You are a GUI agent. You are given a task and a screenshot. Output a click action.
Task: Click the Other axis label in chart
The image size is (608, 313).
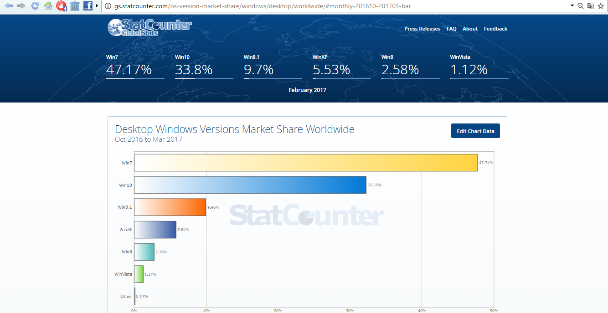pyautogui.click(x=126, y=296)
